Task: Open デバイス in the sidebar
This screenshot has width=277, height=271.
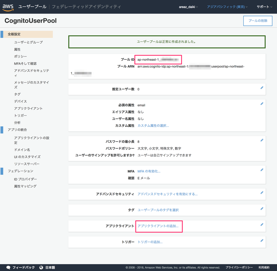Action: pos(20,101)
